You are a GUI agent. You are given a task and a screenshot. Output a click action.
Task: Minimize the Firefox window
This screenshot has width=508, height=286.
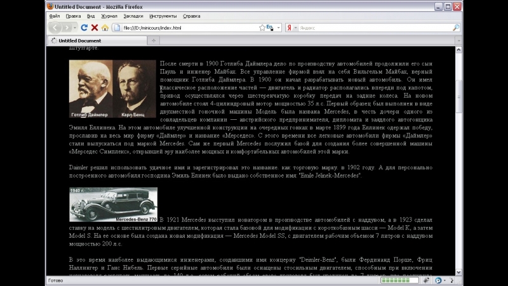pyautogui.click(x=438, y=6)
